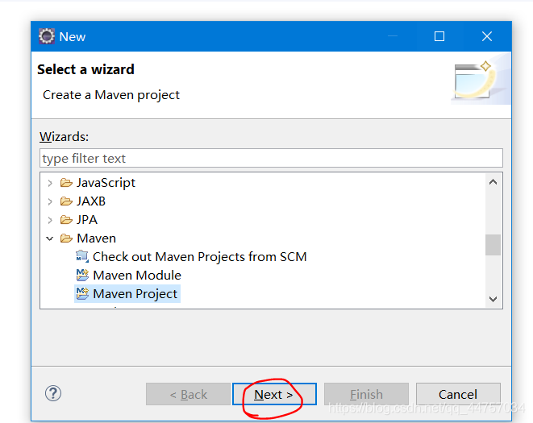Select Check out Maven Projects from SCM
Screen dimensions: 533x423
click(199, 256)
